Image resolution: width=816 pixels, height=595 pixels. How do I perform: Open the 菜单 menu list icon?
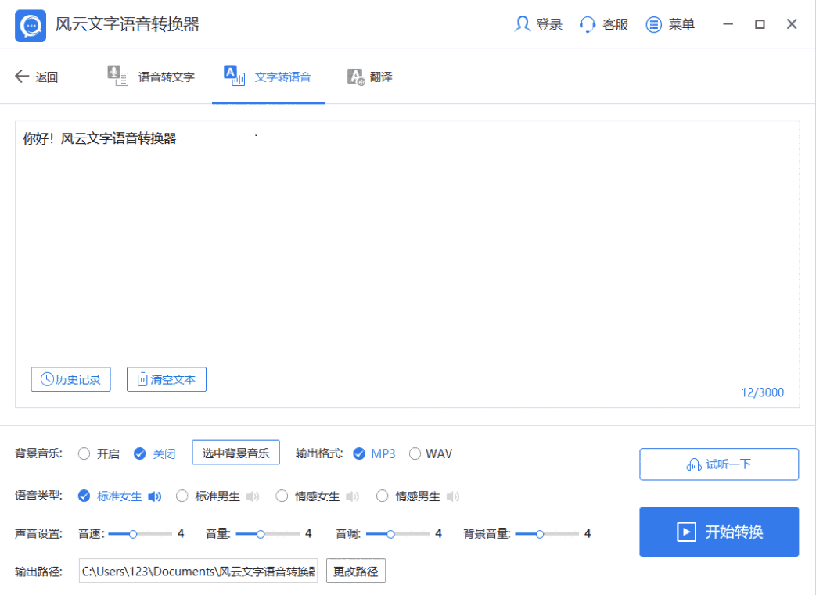654,25
